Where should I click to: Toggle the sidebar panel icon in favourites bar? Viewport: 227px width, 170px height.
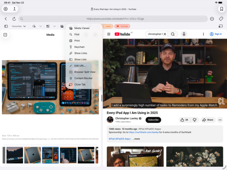coord(6,26)
